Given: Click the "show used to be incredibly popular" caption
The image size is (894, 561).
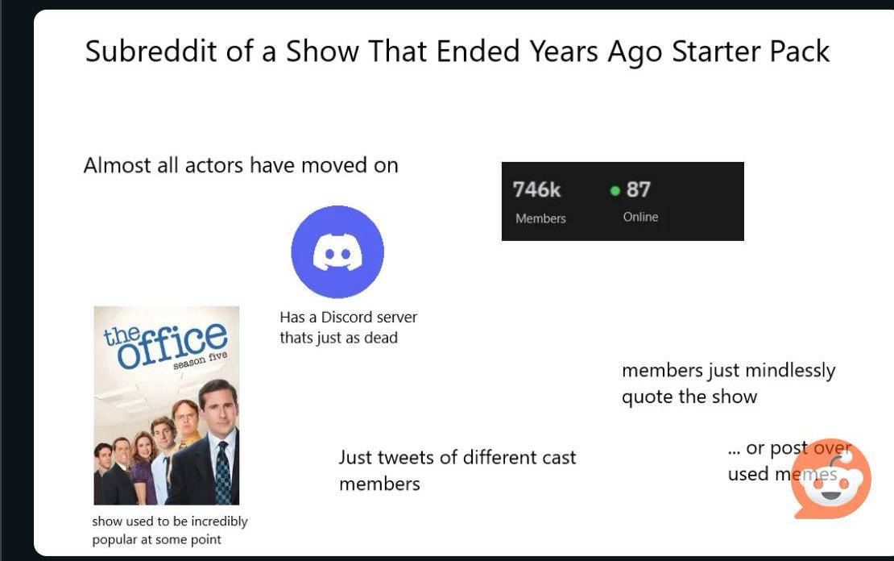Looking at the screenshot, I should point(169,530).
